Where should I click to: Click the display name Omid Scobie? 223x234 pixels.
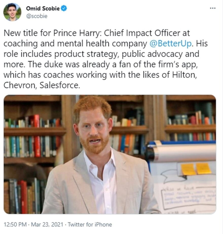(43, 8)
